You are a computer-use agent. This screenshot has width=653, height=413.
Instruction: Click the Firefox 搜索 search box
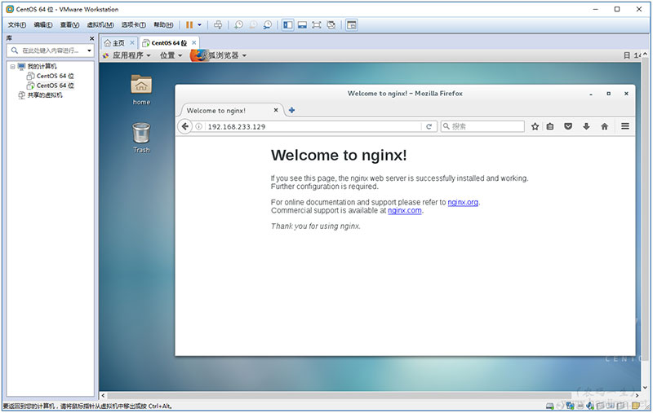point(482,126)
